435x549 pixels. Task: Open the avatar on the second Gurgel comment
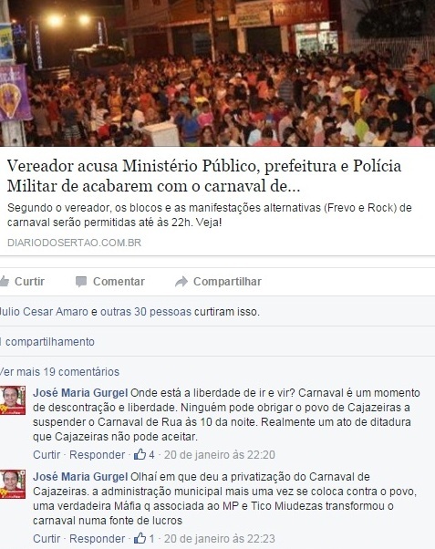pyautogui.click(x=13, y=484)
